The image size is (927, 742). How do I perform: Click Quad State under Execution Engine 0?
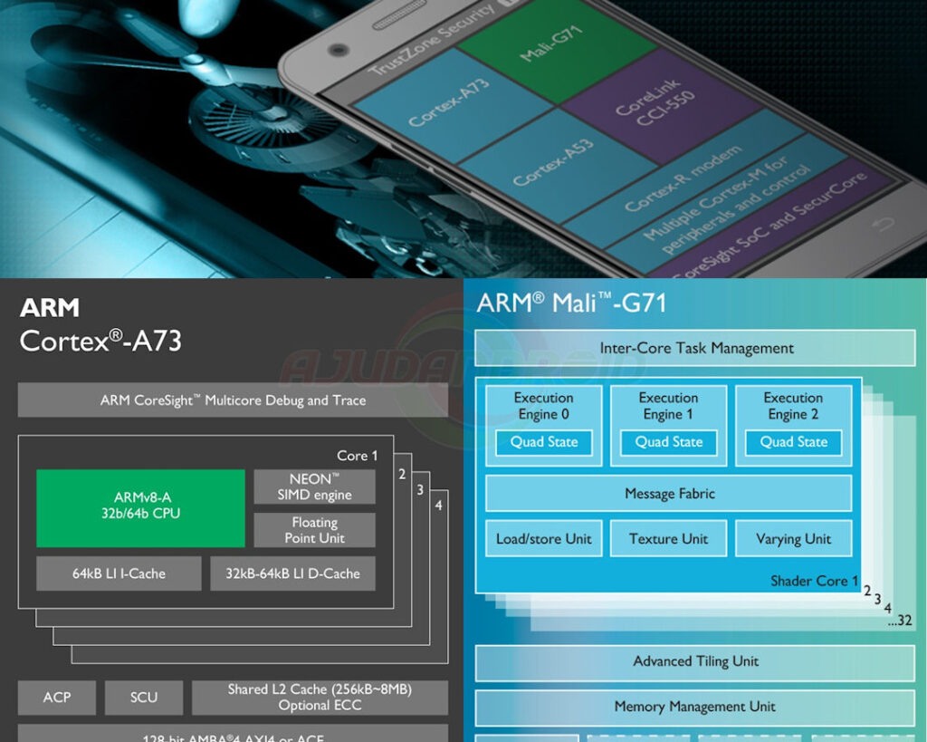pos(544,443)
